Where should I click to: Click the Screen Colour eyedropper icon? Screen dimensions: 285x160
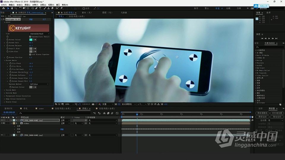point(35,40)
